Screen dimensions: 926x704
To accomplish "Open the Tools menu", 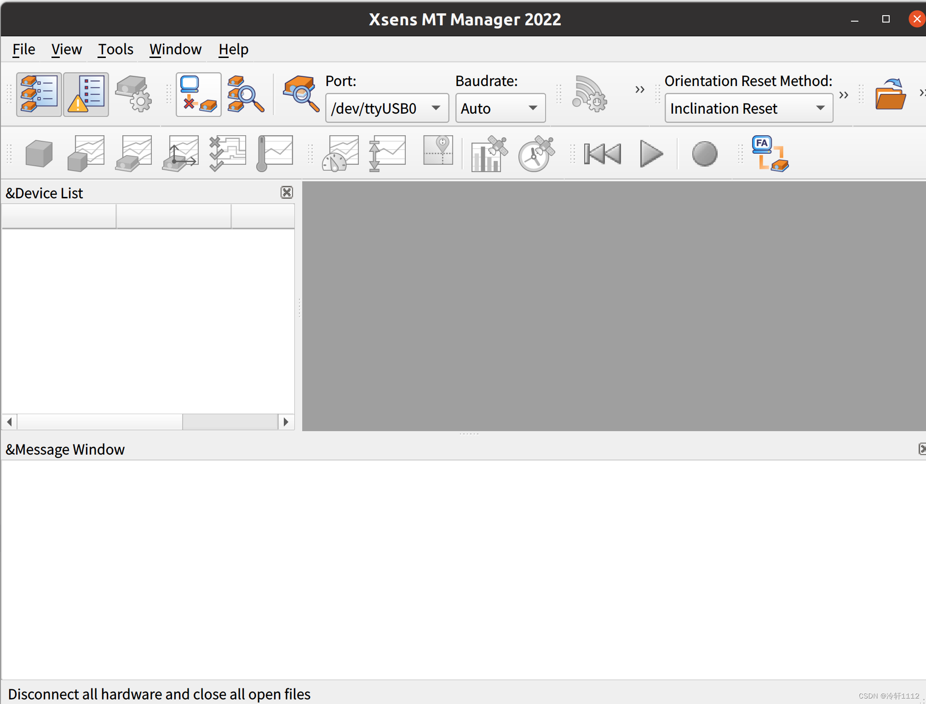I will click(x=115, y=49).
